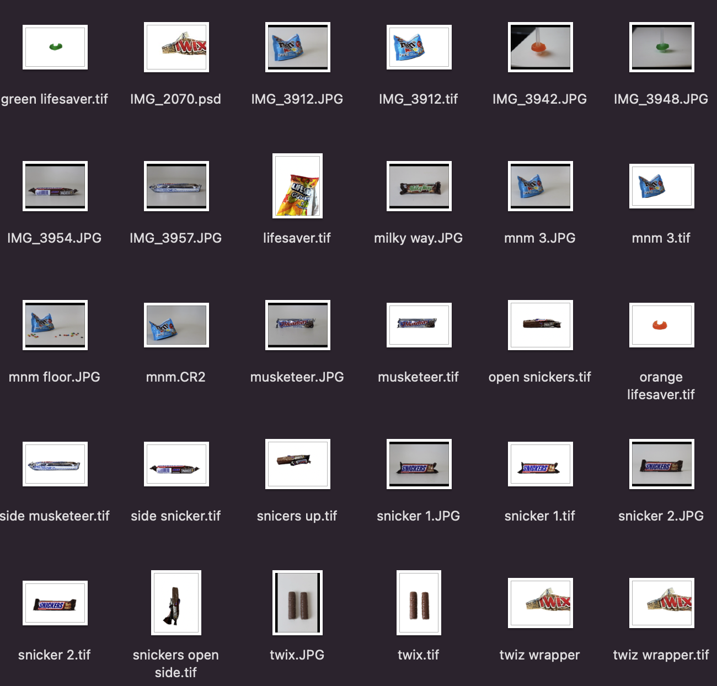Click the 'snicker 2.JPG' file name

tap(661, 516)
